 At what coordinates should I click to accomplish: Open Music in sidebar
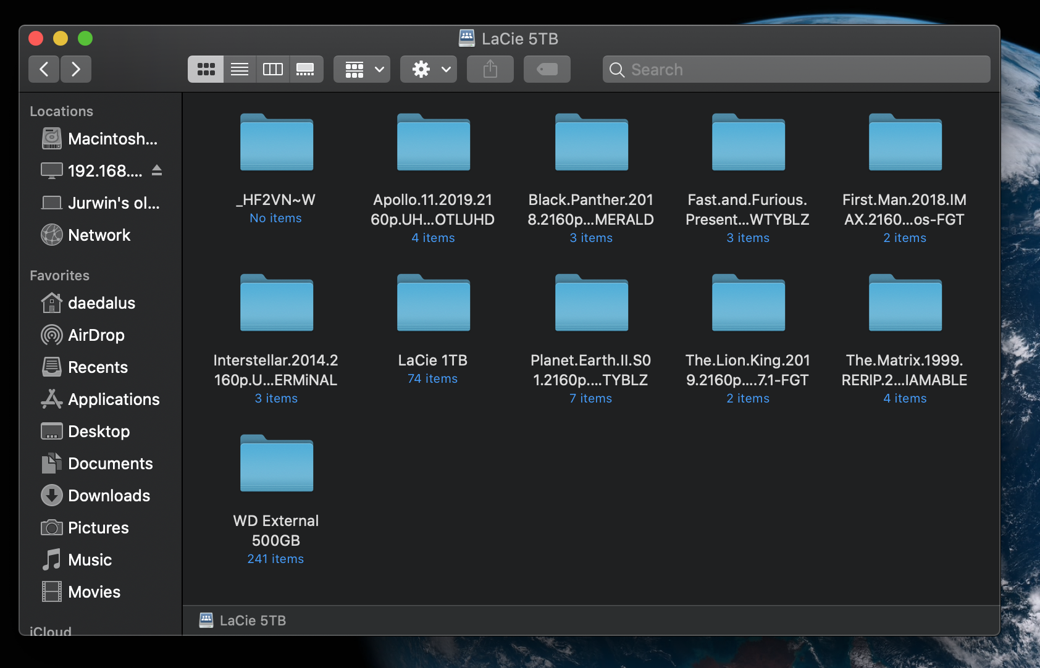101,560
